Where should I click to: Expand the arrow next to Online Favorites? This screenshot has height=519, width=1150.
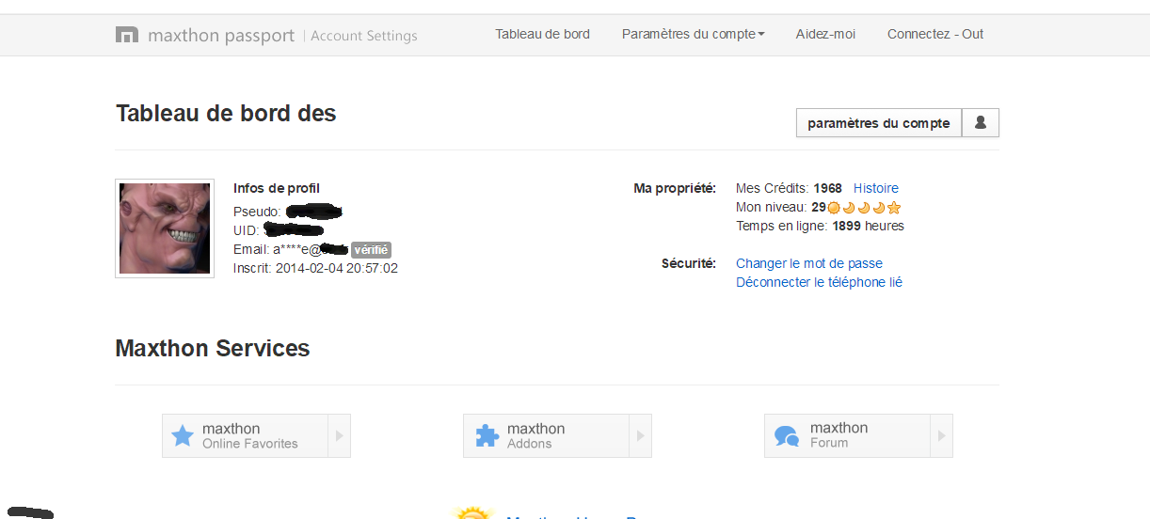[x=340, y=435]
